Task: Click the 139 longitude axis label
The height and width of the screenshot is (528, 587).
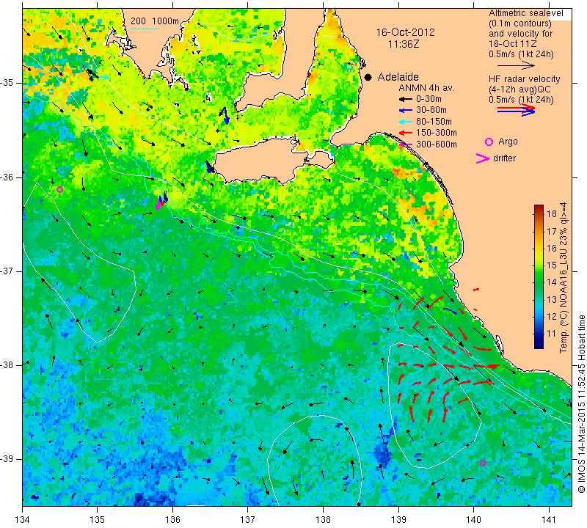Action: (x=398, y=520)
